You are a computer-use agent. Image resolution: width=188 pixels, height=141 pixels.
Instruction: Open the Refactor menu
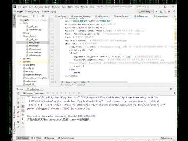pyautogui.click(x=56, y=7)
